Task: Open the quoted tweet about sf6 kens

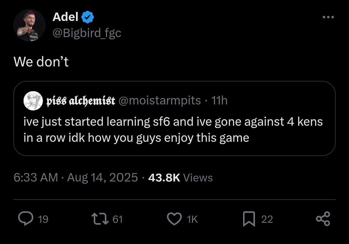Action: tap(174, 118)
